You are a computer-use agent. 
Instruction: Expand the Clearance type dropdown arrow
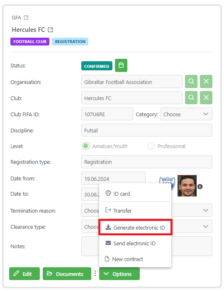pyautogui.click(x=205, y=226)
